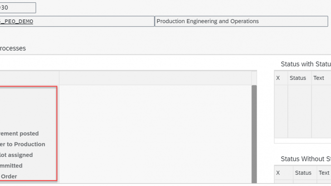
Task: Select the 'Order' list entry
Action: coord(9,176)
